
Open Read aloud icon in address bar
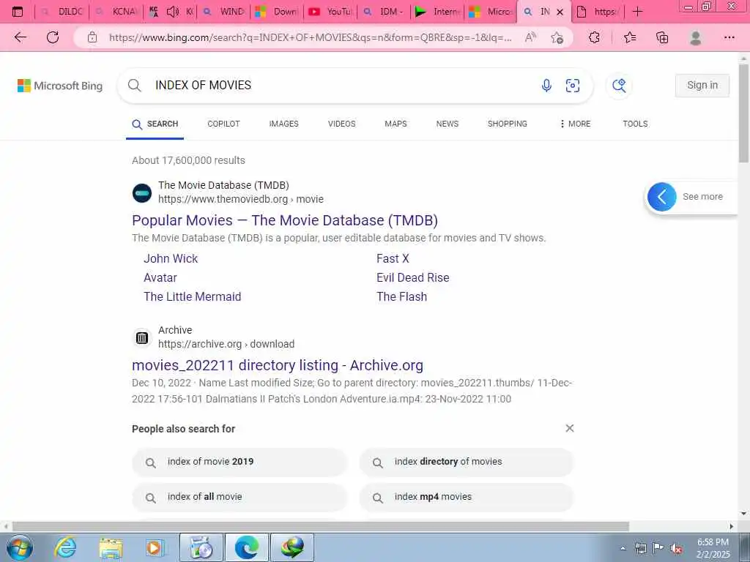click(530, 37)
